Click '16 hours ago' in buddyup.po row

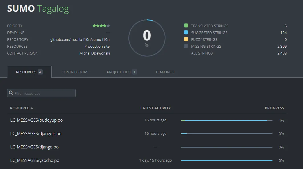pos(155,120)
